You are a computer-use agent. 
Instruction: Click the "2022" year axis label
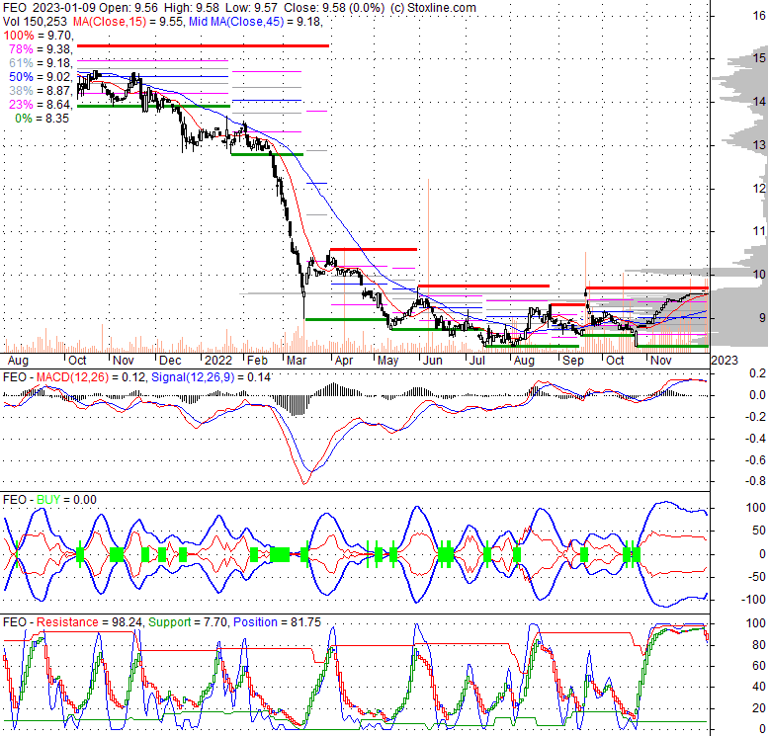[x=218, y=361]
